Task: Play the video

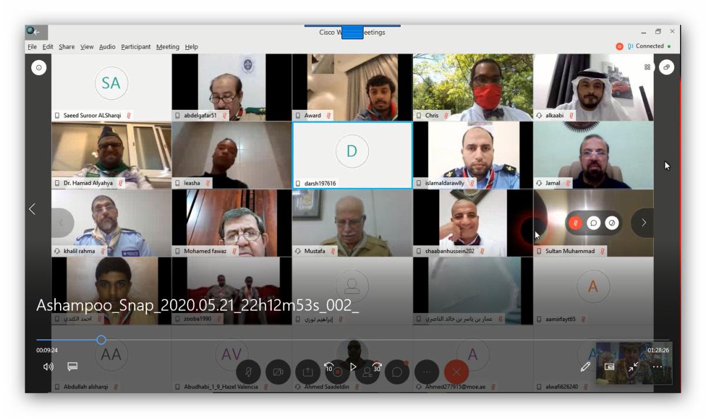Action: click(x=353, y=367)
